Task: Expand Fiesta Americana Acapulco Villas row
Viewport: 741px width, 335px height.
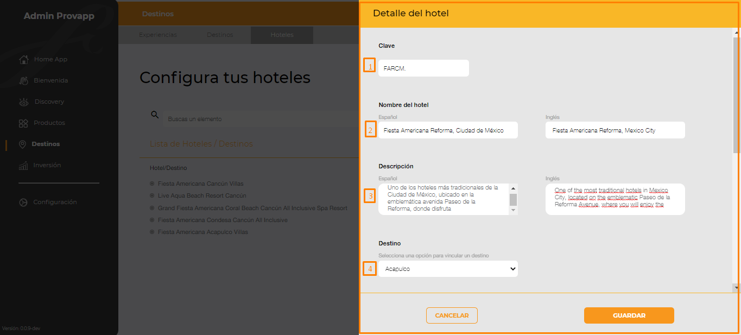Action: point(152,232)
